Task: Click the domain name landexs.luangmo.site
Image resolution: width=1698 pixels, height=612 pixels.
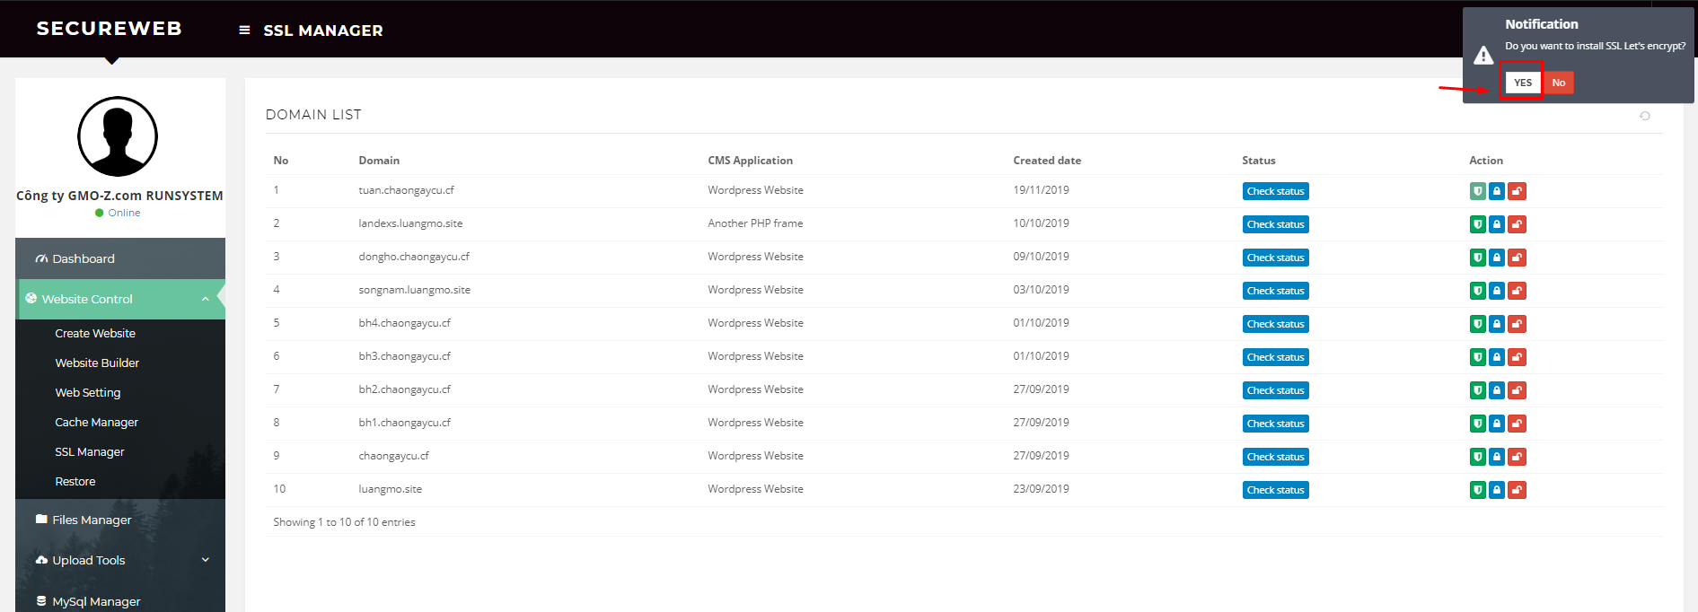Action: tap(410, 223)
